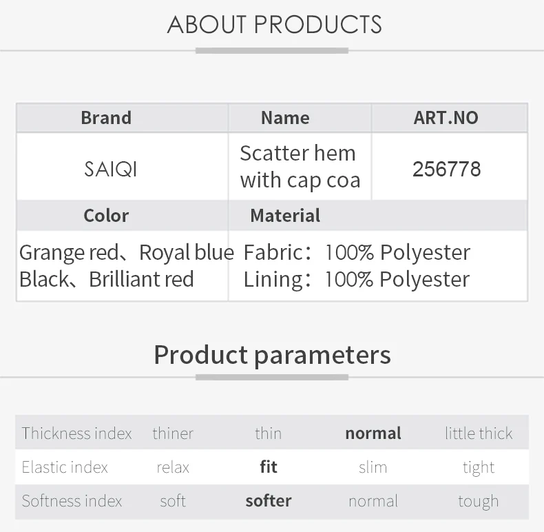Click the tight elastic option
Image resolution: width=544 pixels, height=532 pixels.
(x=479, y=467)
